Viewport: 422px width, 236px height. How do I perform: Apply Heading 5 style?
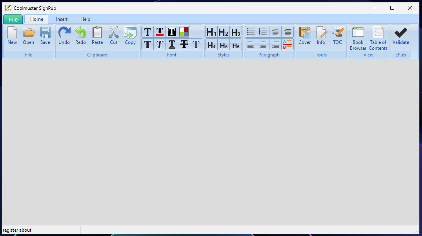pos(224,45)
